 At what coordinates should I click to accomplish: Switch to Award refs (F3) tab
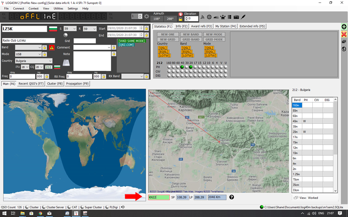[x=201, y=26]
